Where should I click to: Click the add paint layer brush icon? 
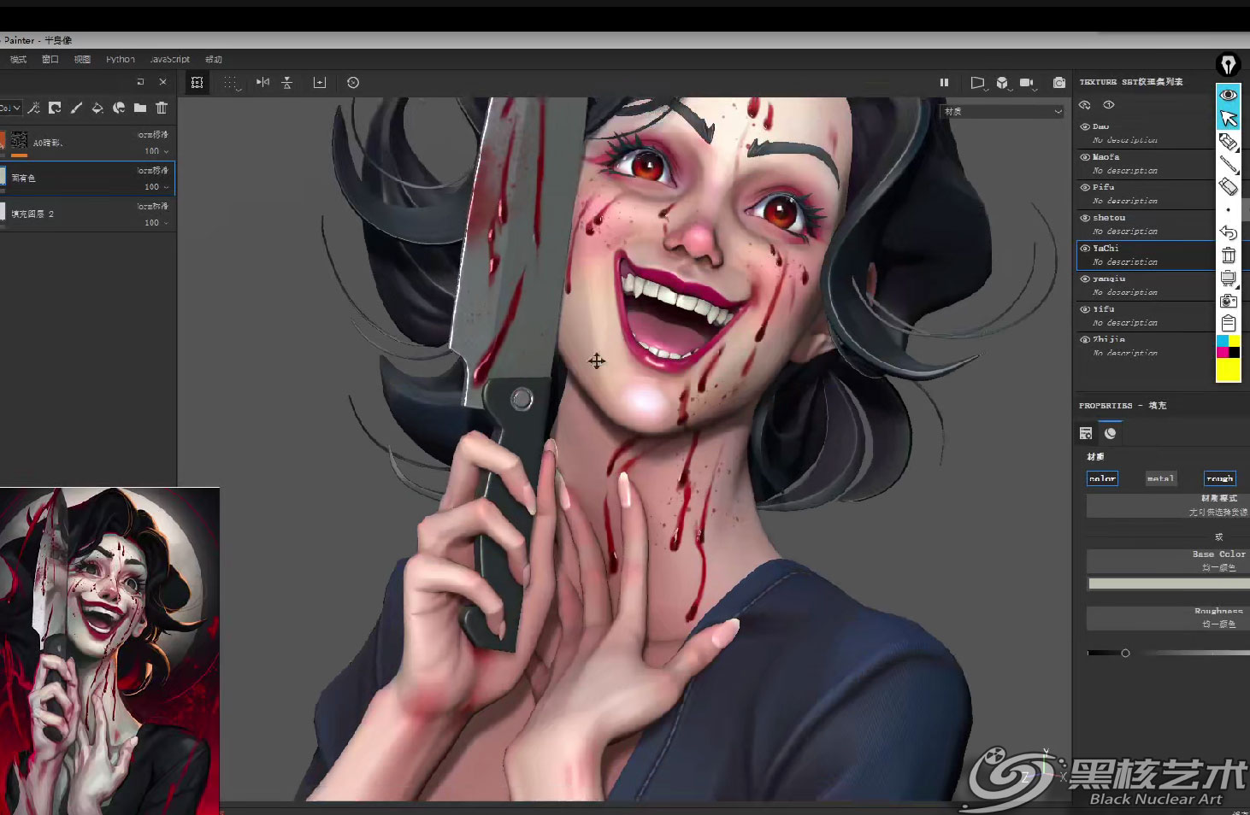pyautogui.click(x=76, y=108)
